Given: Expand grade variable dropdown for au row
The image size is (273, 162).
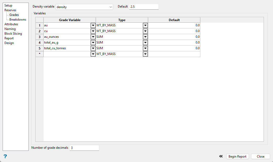Looking at the screenshot, I should pyautogui.click(x=93, y=26).
